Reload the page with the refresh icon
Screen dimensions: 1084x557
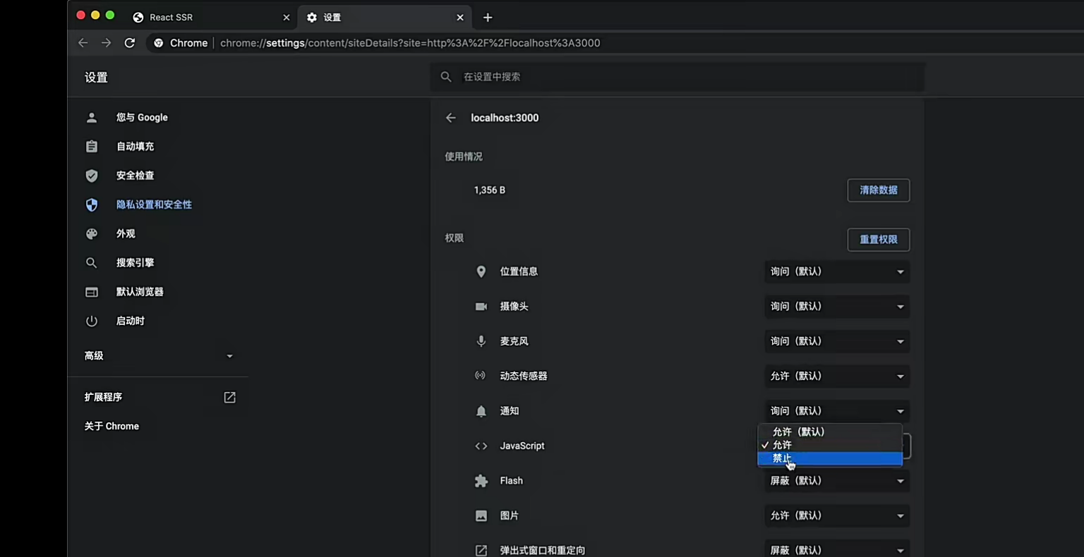click(x=130, y=43)
